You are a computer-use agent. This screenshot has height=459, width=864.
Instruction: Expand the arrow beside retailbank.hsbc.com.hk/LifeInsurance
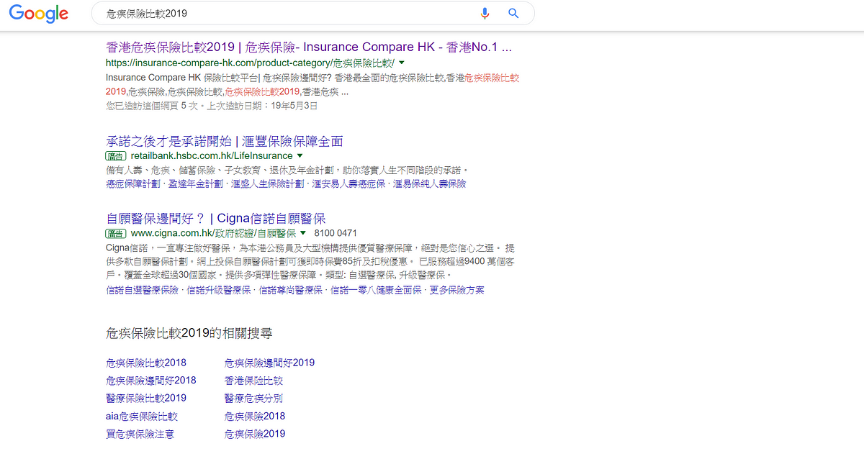(300, 156)
